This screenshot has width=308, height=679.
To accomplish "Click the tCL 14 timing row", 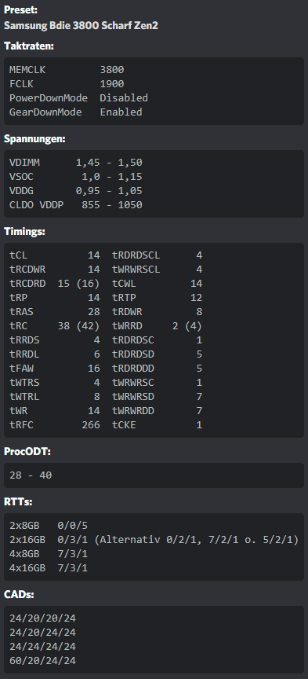I will tap(54, 255).
